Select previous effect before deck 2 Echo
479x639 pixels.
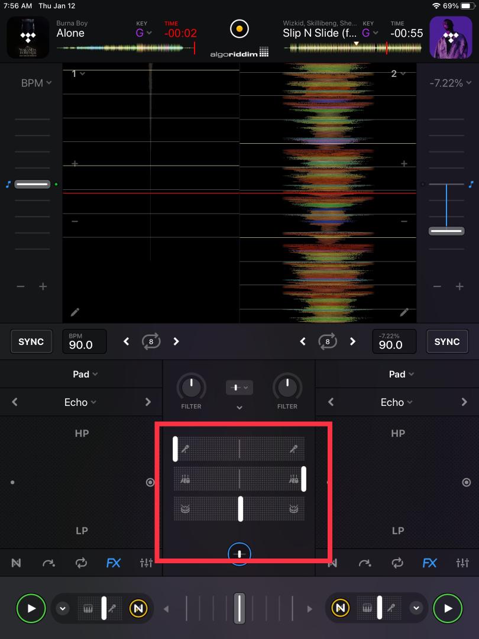(331, 402)
